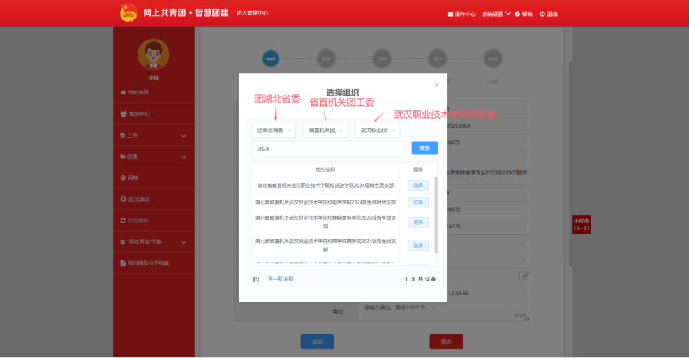Click the 1 - 5 共 12 条 record count

(420, 279)
